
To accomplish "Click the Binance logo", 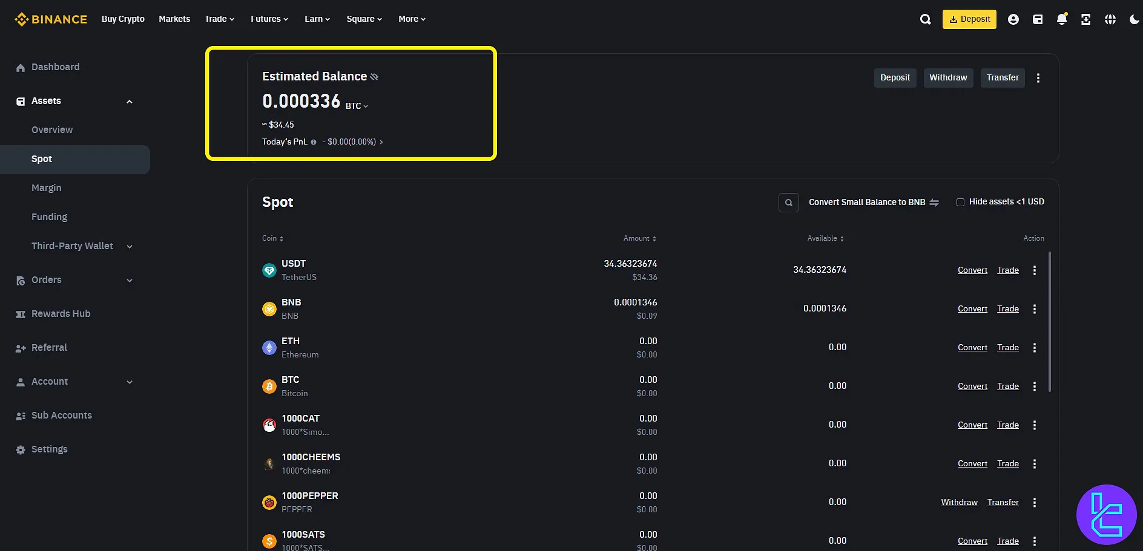I will [x=51, y=19].
